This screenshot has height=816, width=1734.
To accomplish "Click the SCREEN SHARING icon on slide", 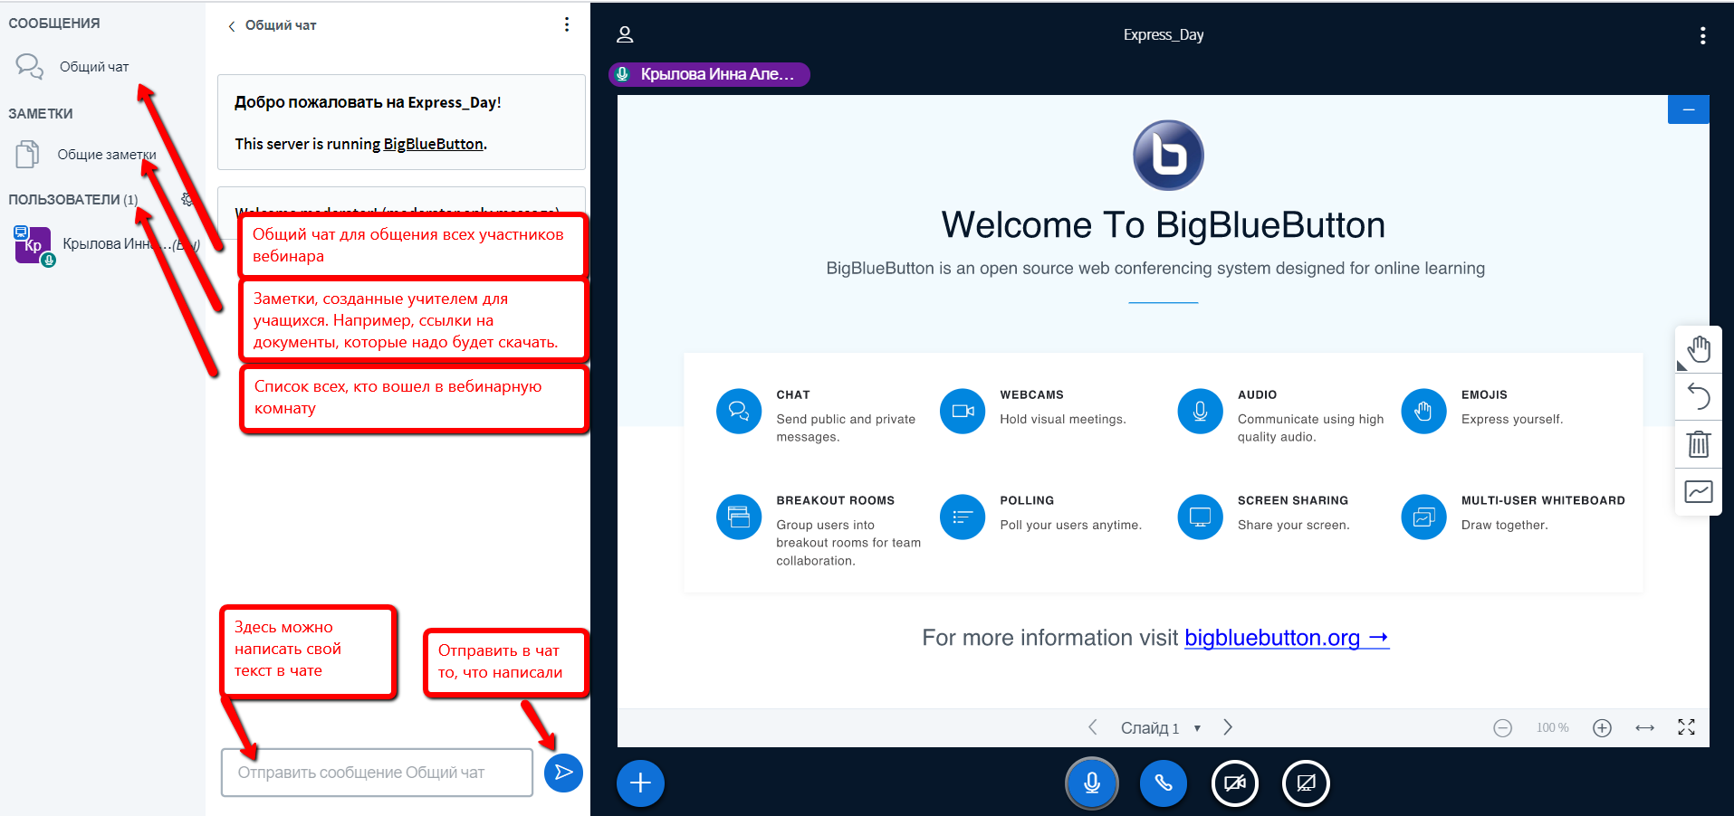I will pyautogui.click(x=1200, y=517).
